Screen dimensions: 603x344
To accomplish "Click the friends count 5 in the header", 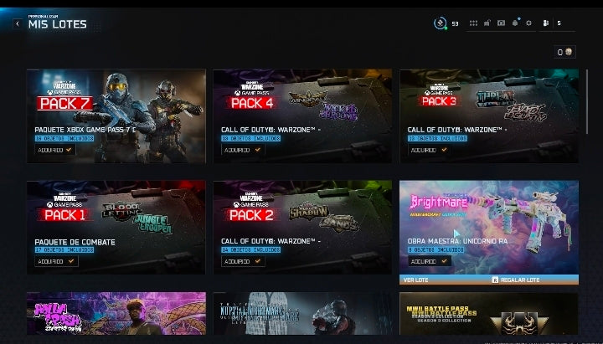I will [559, 23].
